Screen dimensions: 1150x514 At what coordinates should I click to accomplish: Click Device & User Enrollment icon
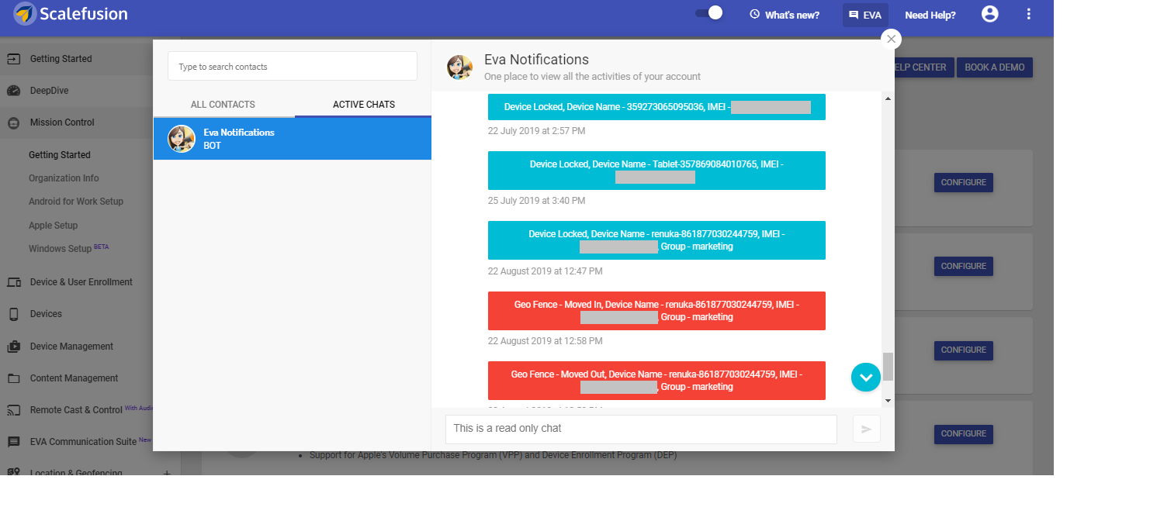click(x=14, y=282)
